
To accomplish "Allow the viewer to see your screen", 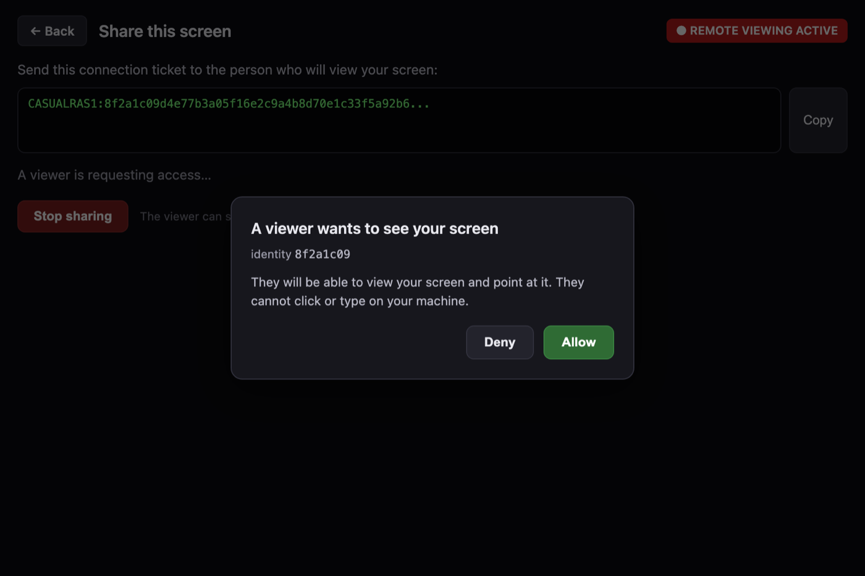I will (578, 342).
